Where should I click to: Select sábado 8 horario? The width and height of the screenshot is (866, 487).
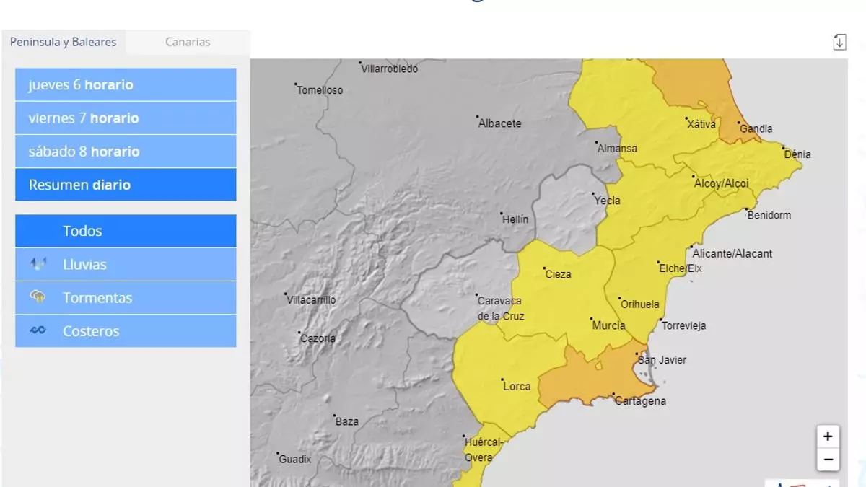click(126, 152)
